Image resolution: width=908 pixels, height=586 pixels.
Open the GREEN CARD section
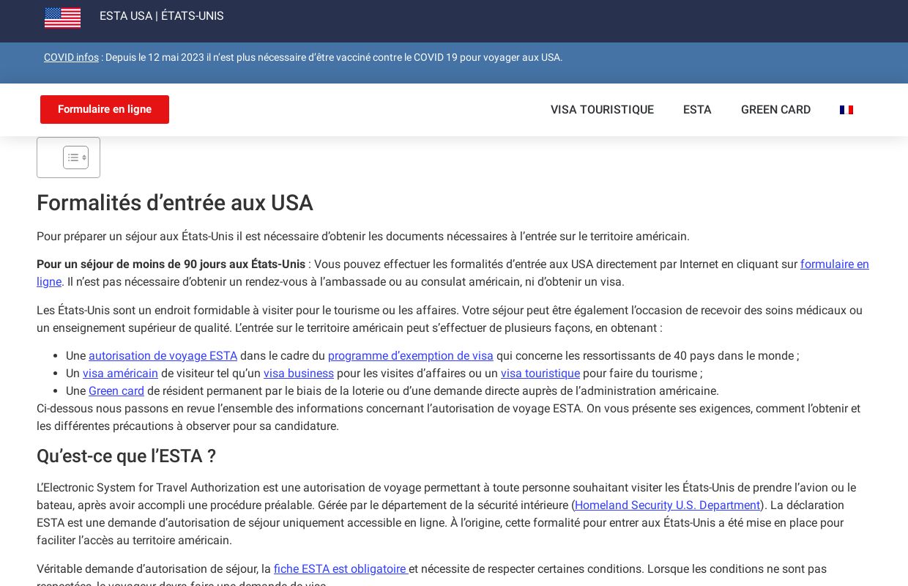tap(775, 110)
